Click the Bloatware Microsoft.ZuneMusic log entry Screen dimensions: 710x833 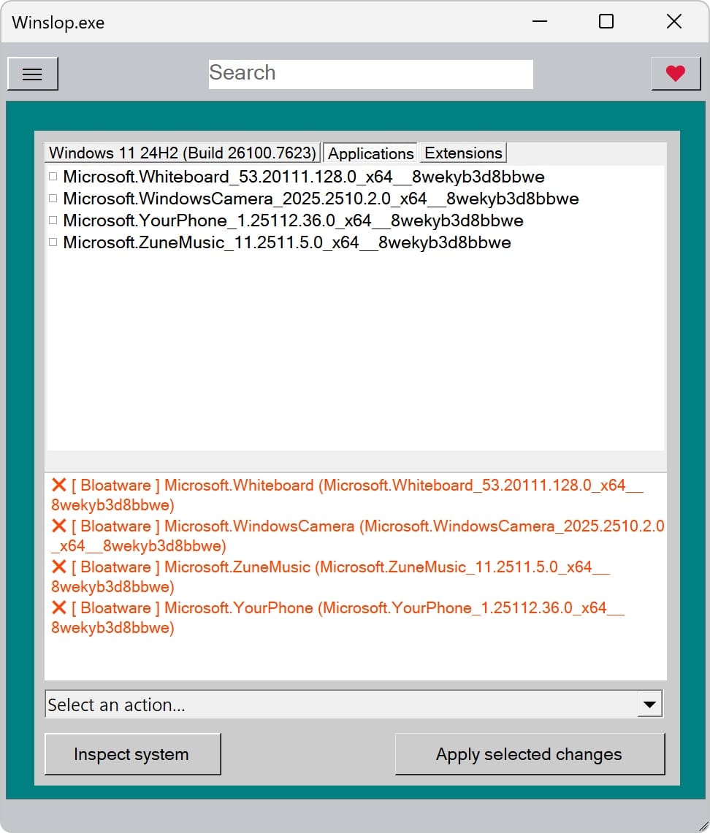click(x=331, y=577)
